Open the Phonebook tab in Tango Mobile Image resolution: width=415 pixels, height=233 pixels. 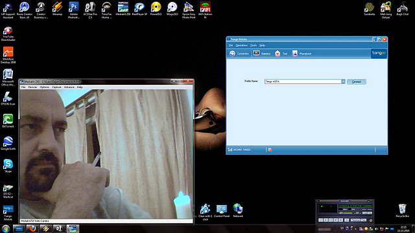click(302, 54)
